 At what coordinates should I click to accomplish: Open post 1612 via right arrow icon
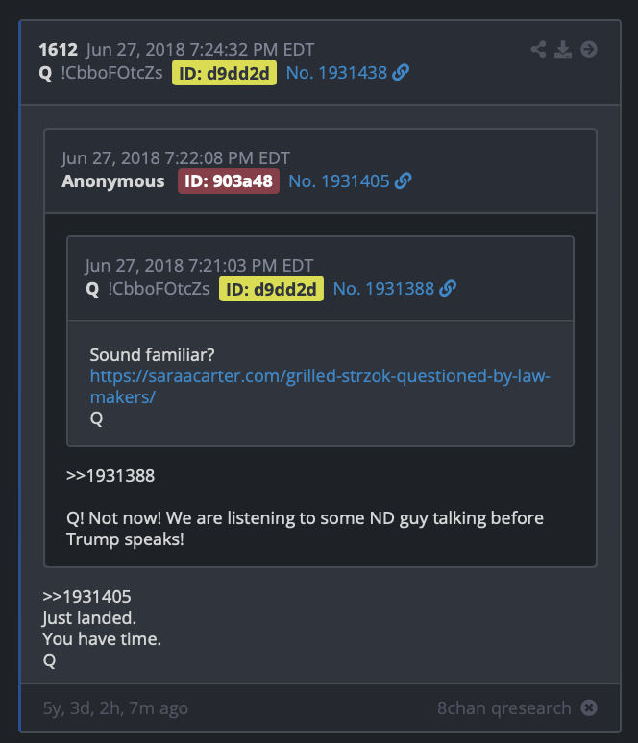[589, 49]
